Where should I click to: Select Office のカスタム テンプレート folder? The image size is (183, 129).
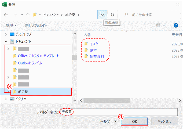point(38,56)
